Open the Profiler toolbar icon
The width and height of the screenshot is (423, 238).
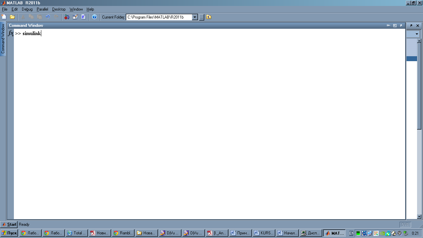[84, 17]
